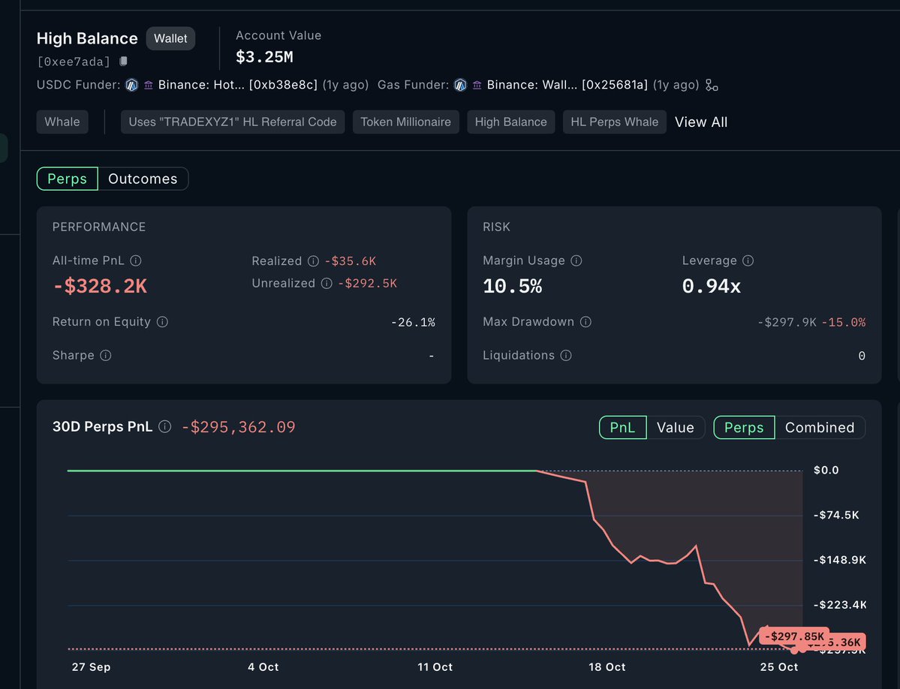Click the Whale tag

[x=62, y=122]
